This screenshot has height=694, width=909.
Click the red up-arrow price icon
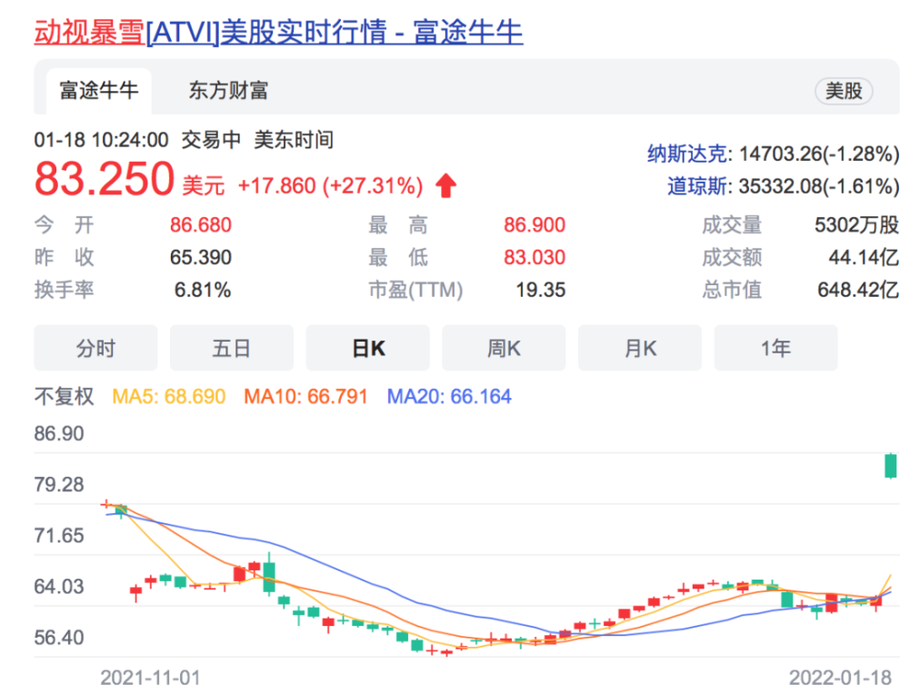pos(445,186)
